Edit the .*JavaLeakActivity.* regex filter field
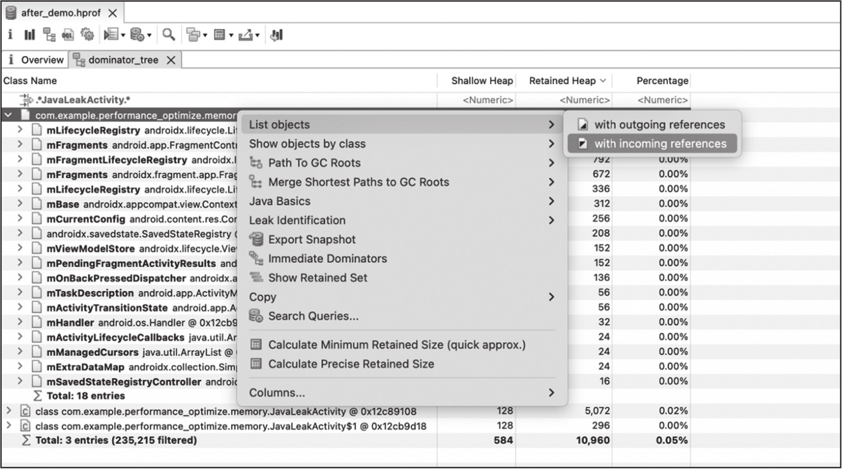The image size is (842, 469). pos(82,100)
